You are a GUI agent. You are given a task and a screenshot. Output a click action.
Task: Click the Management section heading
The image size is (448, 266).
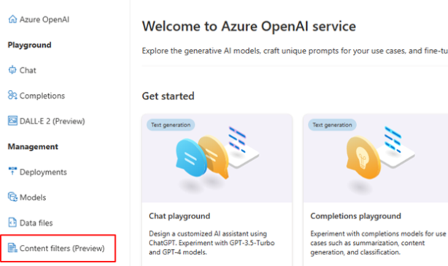click(33, 147)
